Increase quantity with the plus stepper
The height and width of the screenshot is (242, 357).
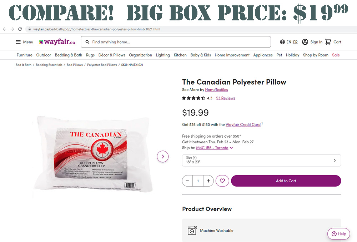208,181
